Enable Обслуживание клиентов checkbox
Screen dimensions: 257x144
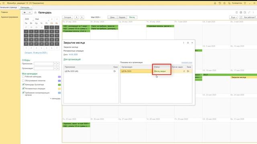click(x=23, y=81)
